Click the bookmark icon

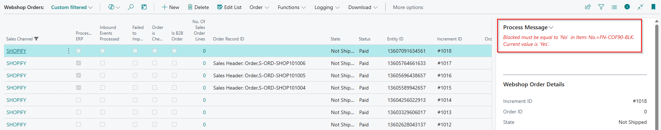[653, 7]
